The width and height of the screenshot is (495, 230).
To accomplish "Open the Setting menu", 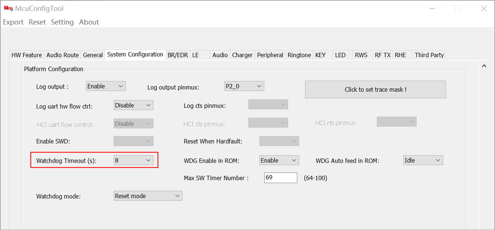I will tap(62, 22).
